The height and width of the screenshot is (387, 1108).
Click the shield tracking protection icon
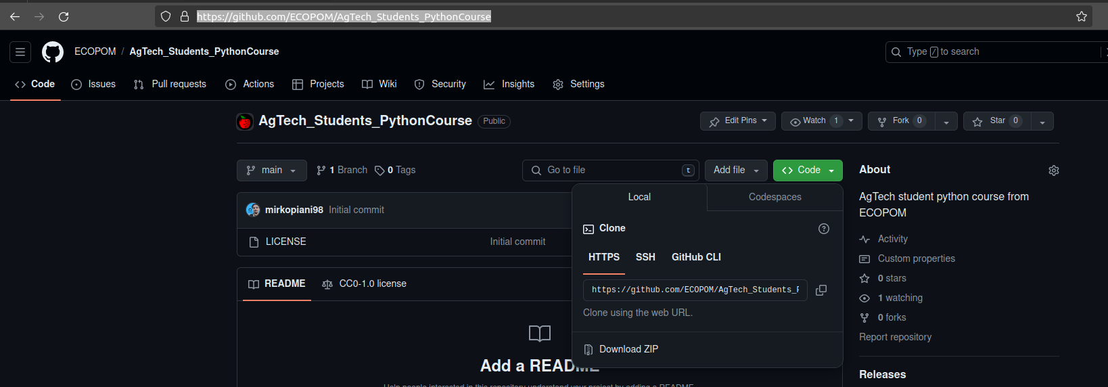[x=166, y=16]
